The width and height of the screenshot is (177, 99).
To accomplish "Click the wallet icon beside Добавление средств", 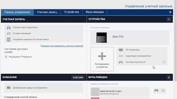I will [9, 87].
